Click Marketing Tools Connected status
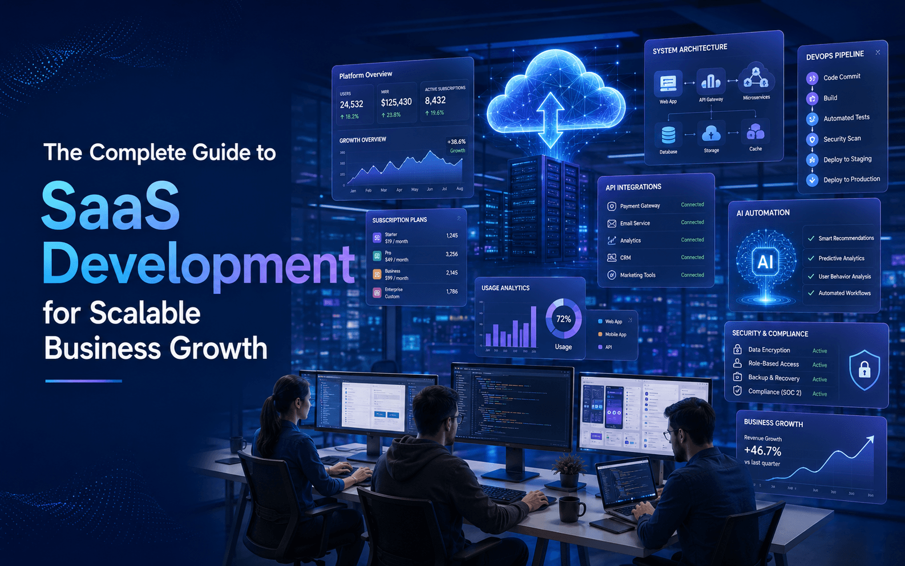 692,274
